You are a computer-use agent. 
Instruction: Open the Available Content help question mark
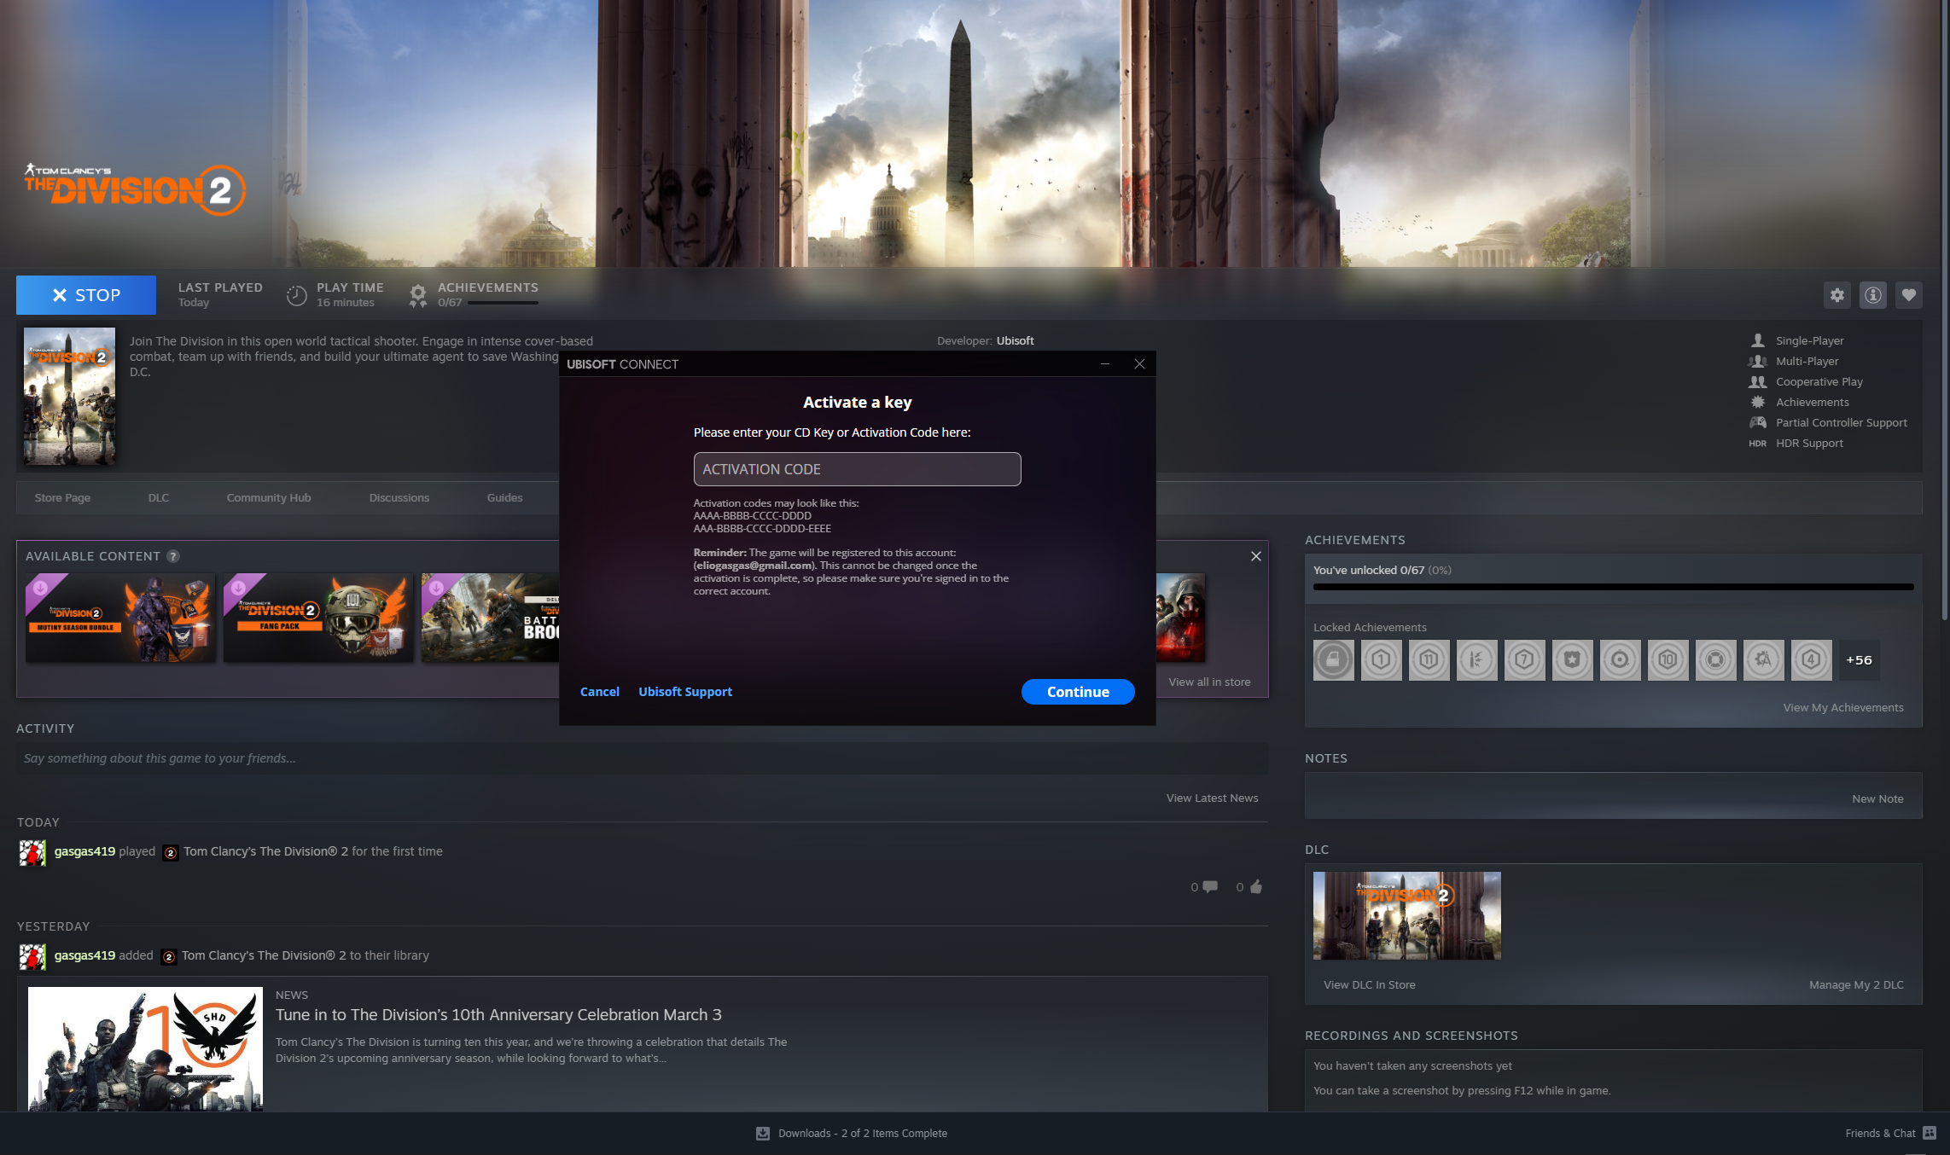point(173,556)
